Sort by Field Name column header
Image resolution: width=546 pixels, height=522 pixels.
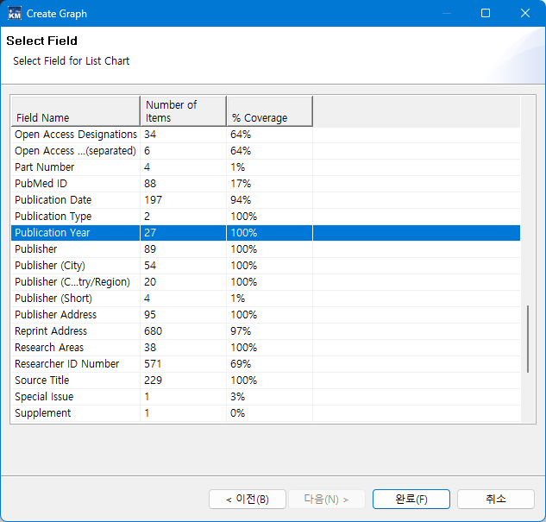(75, 111)
